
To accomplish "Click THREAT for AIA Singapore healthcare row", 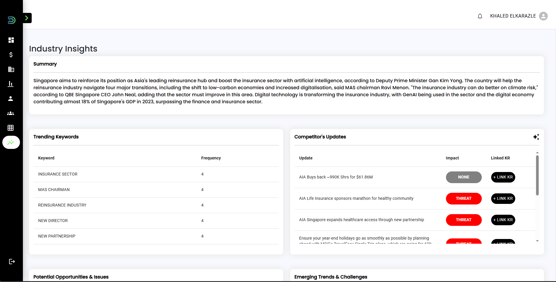I will [464, 220].
